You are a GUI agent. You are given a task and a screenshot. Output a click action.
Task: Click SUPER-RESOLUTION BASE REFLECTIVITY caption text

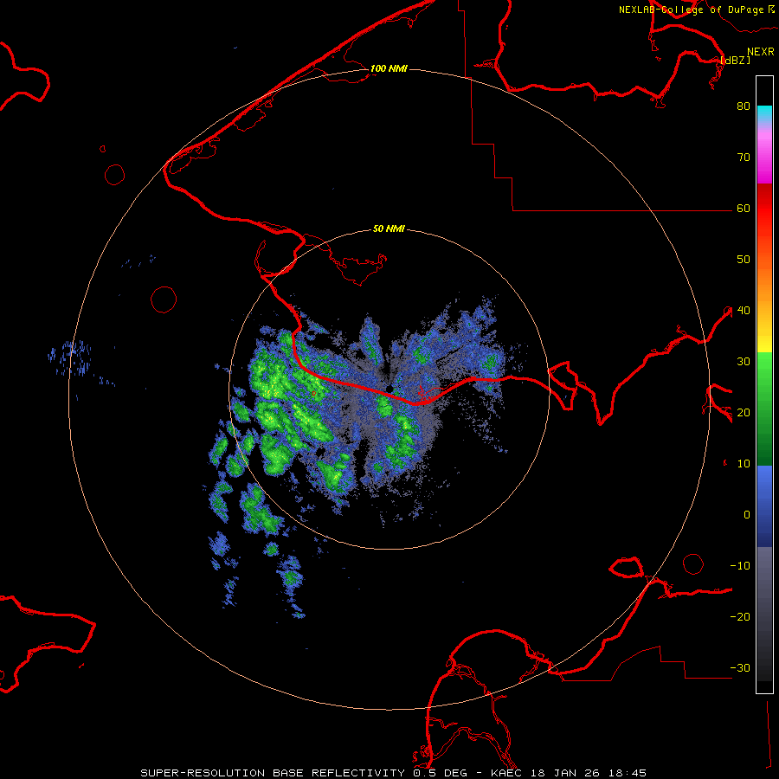click(273, 773)
